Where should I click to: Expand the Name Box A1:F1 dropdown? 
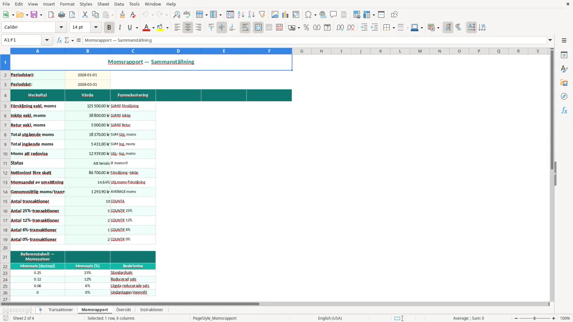click(47, 40)
